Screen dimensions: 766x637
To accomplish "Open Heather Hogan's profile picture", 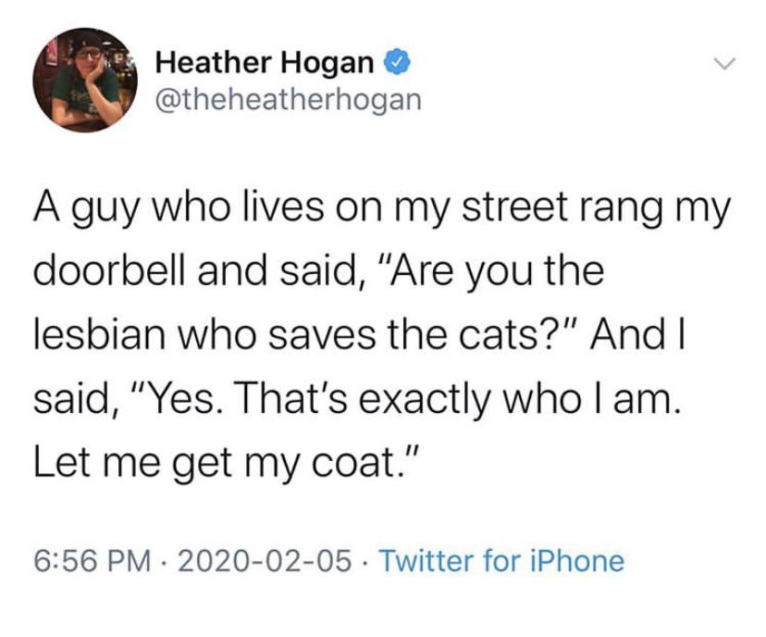I will [x=85, y=80].
